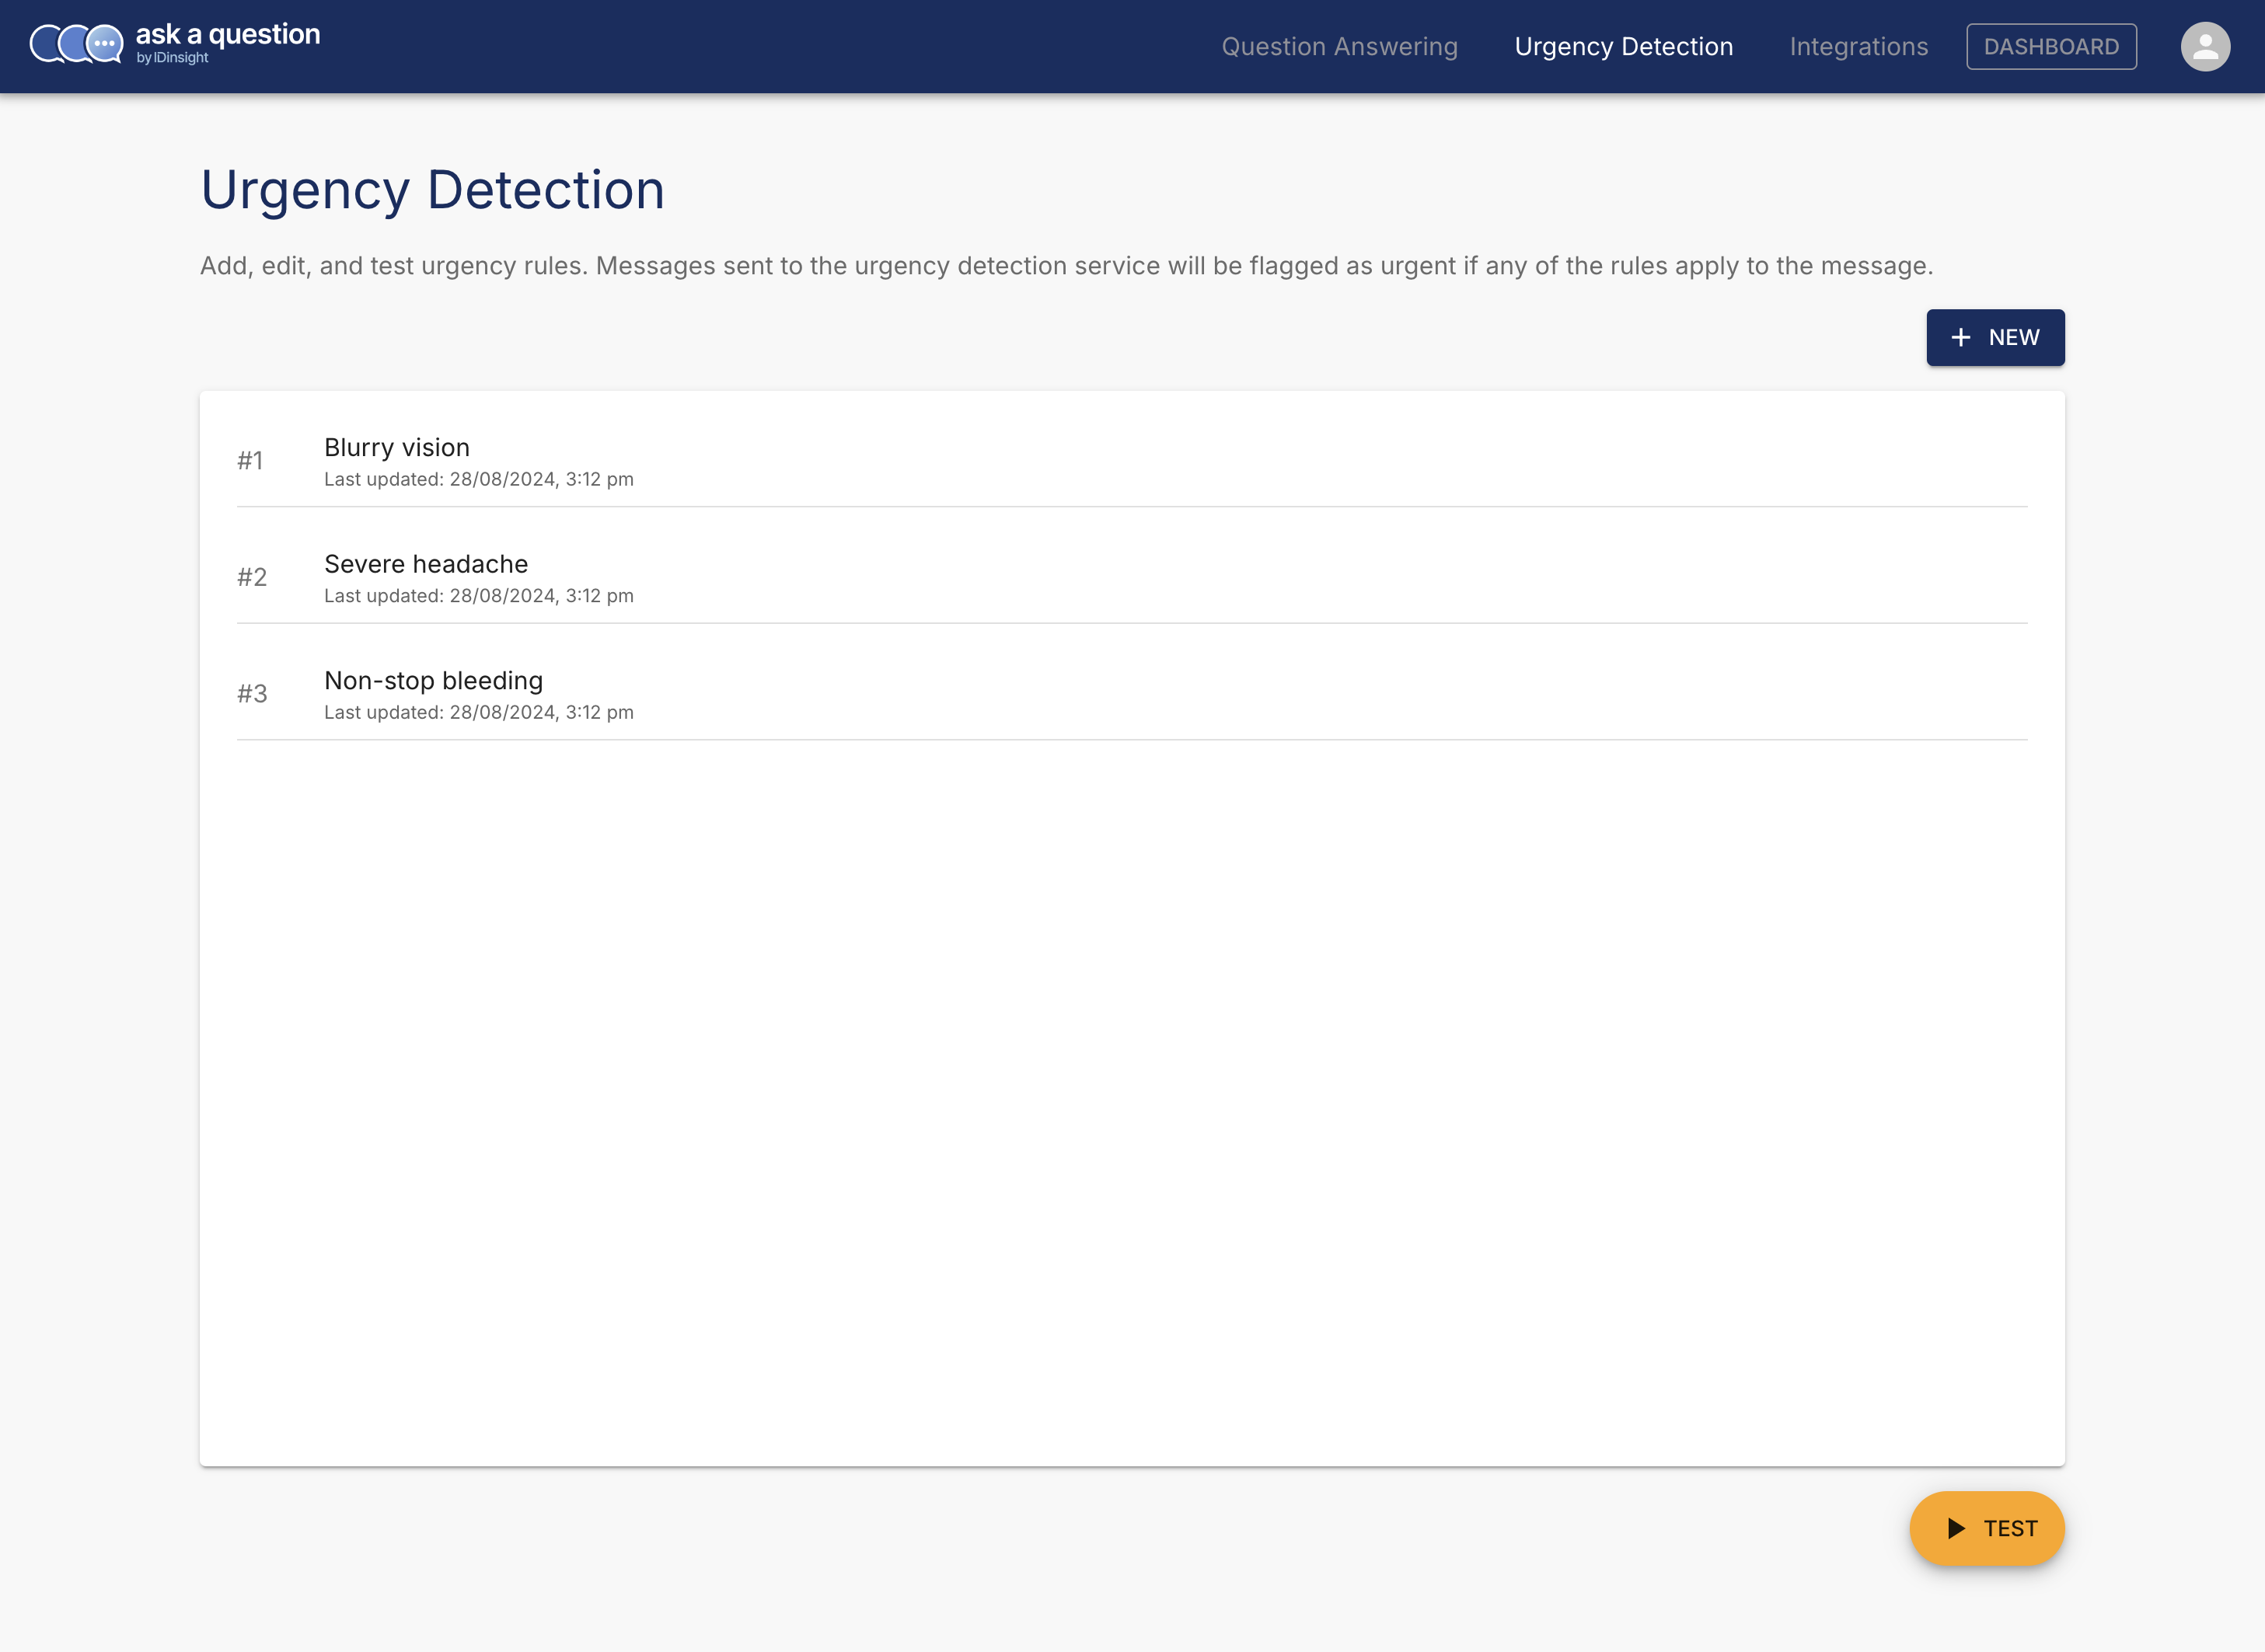Click the chat bubbles logo icon
Image resolution: width=2265 pixels, height=1652 pixels.
pyautogui.click(x=76, y=44)
